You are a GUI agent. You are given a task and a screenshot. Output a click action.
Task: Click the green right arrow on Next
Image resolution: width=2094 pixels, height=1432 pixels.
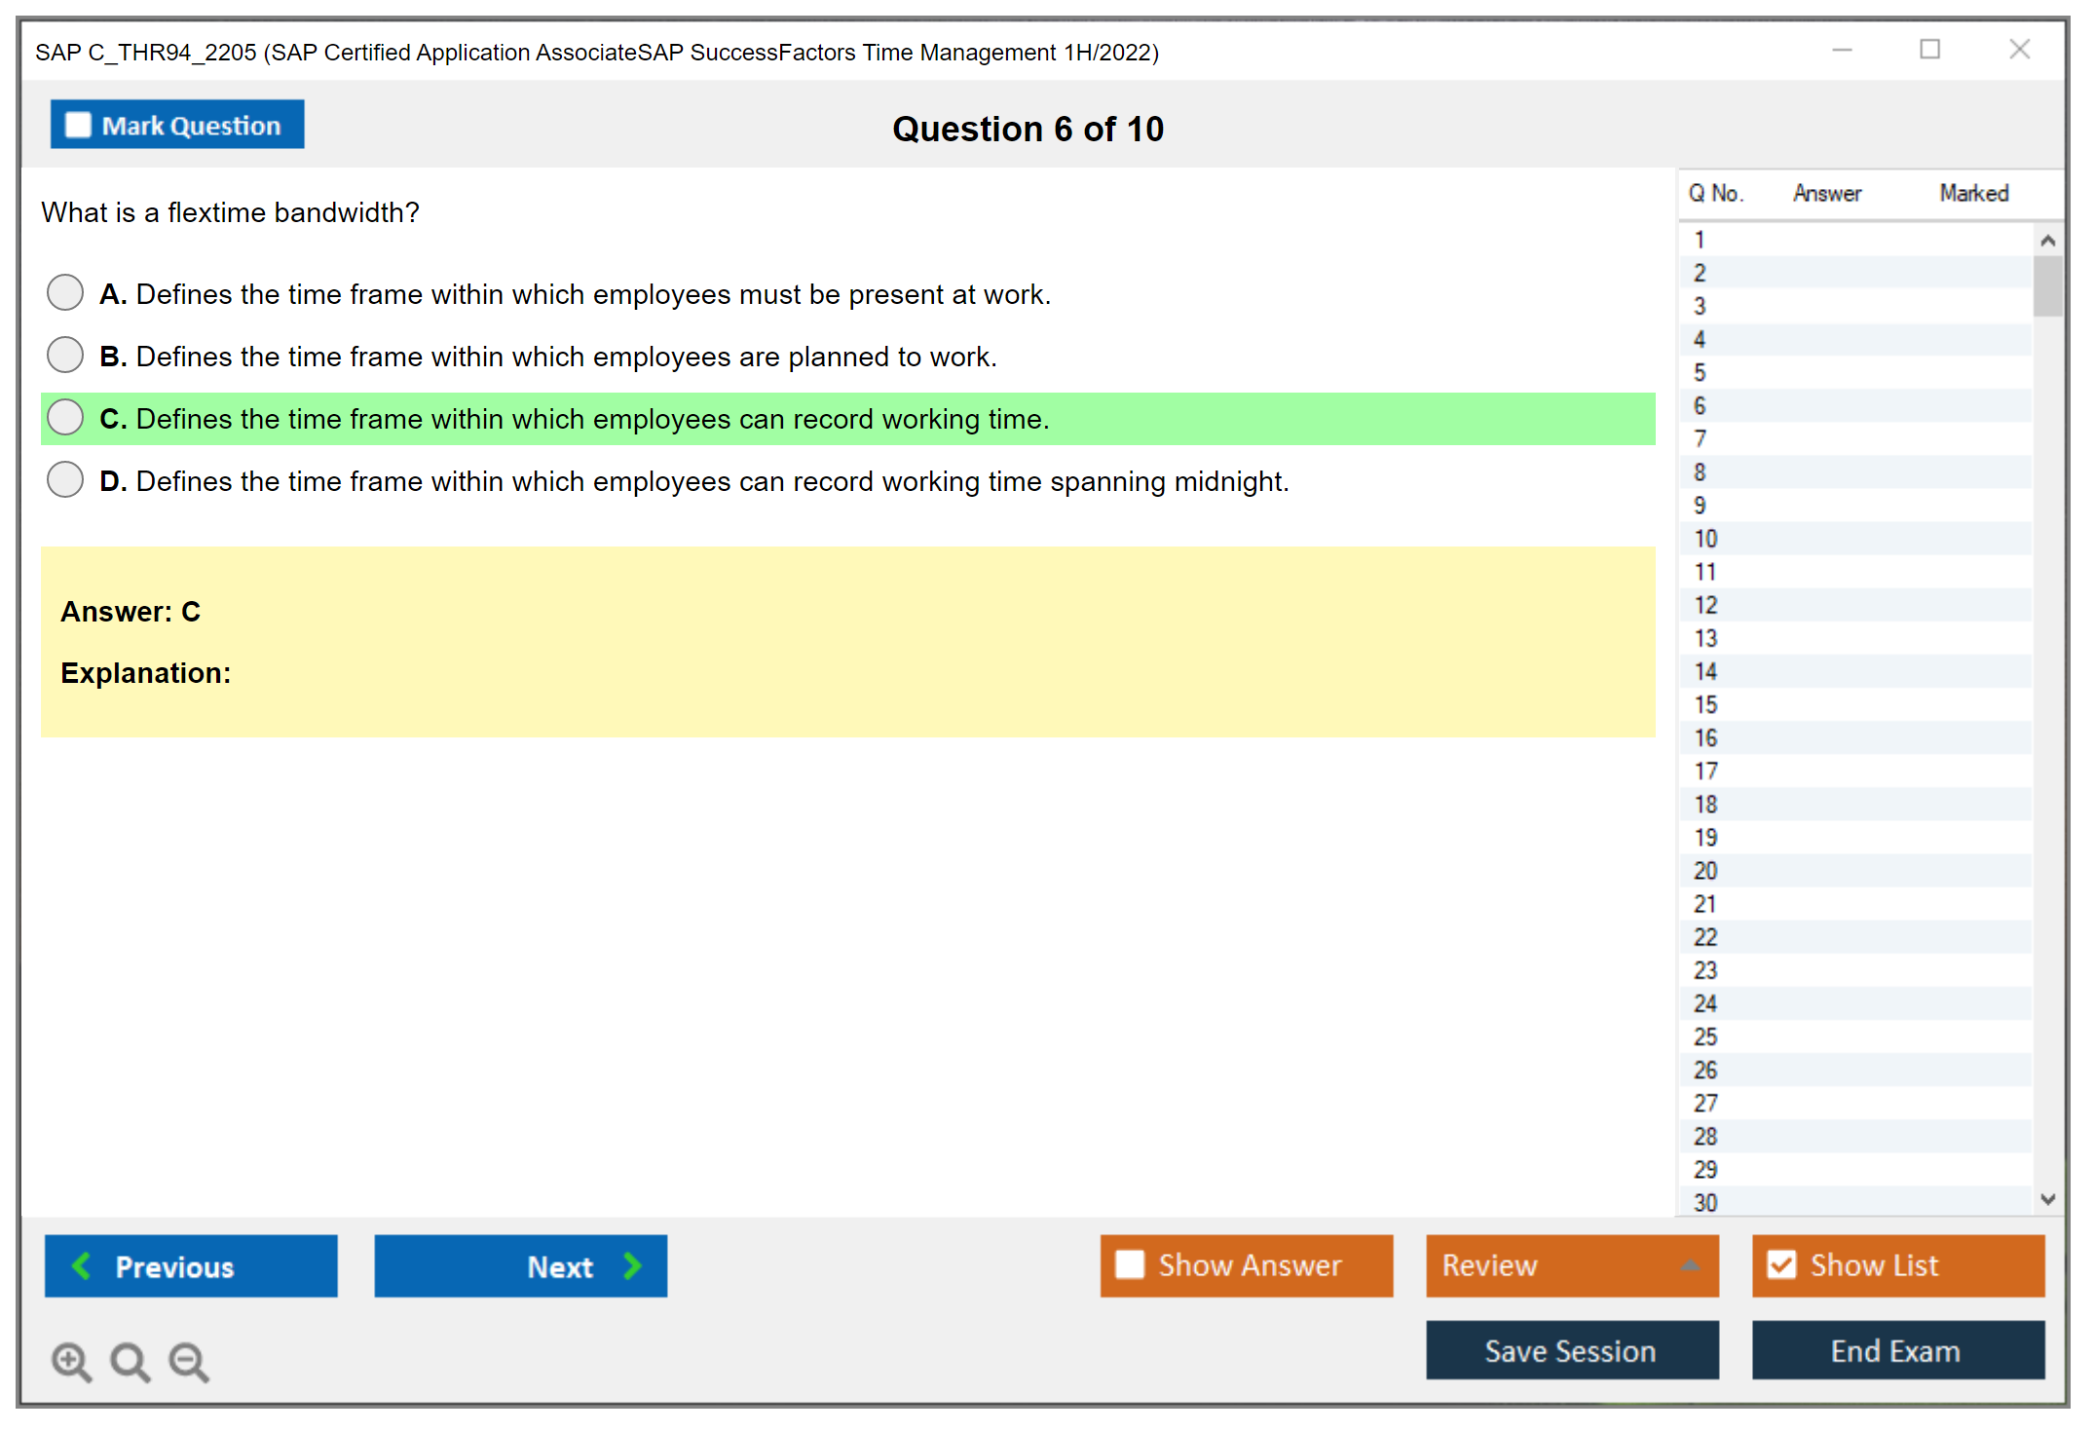click(x=632, y=1265)
